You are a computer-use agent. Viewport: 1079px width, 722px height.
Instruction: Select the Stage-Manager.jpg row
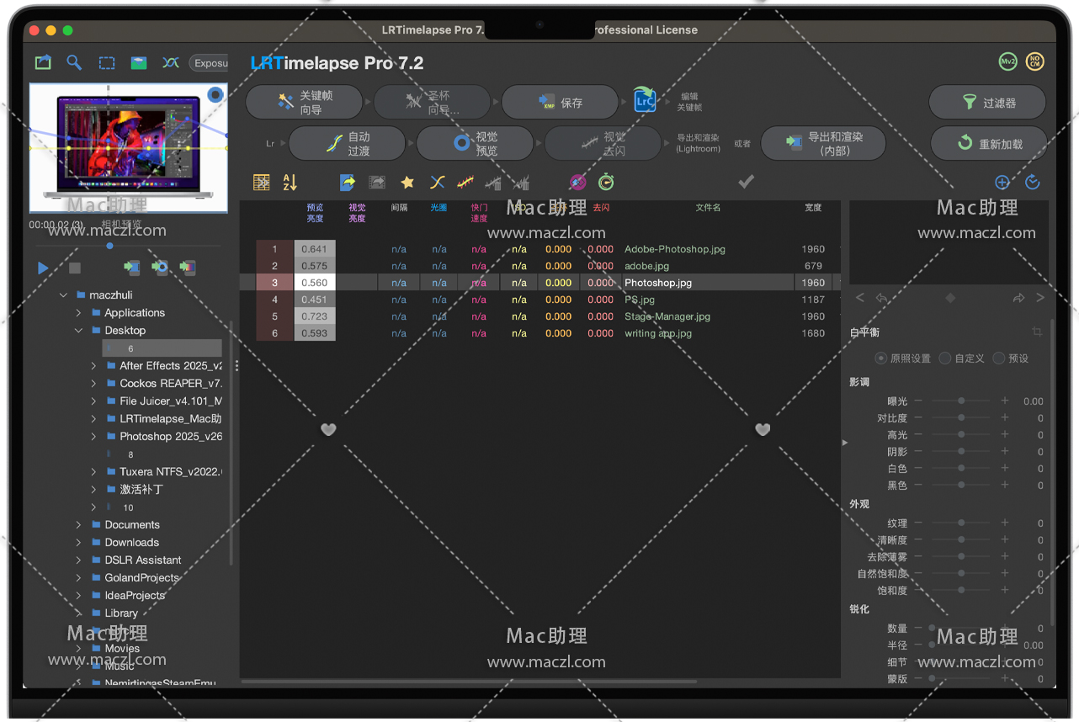pos(667,316)
